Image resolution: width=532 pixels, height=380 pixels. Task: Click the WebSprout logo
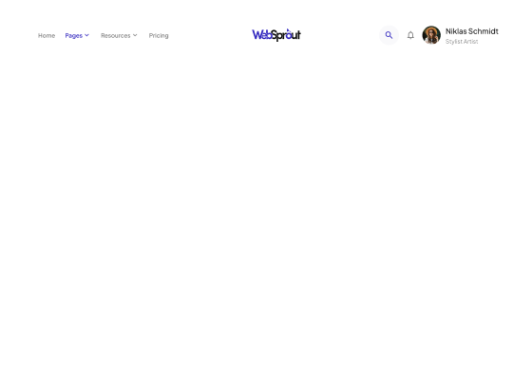click(x=276, y=35)
